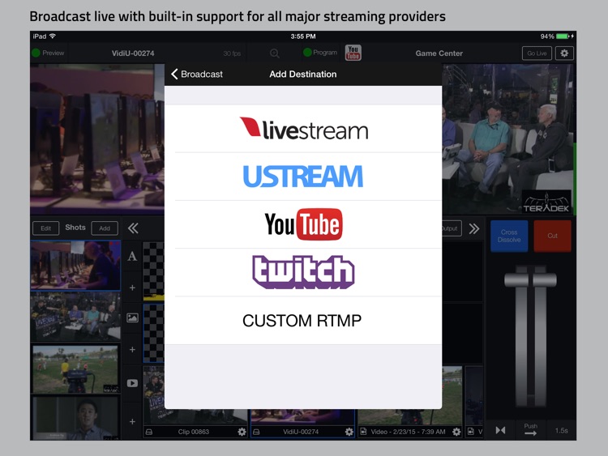
Task: Select the soccer field shot thumbnail
Action: point(75,369)
